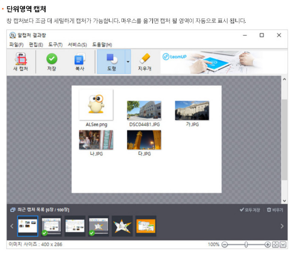Click the teamUP banner advertisement

(x=223, y=62)
